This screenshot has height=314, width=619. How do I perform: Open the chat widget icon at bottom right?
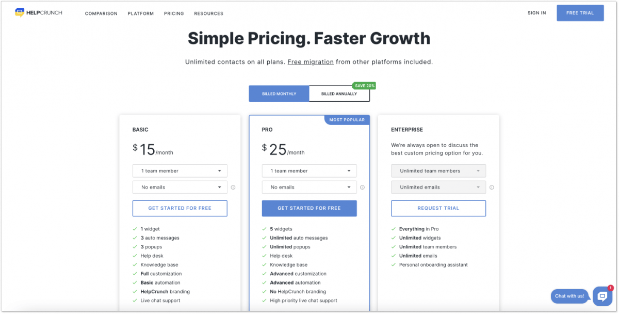[x=602, y=296]
